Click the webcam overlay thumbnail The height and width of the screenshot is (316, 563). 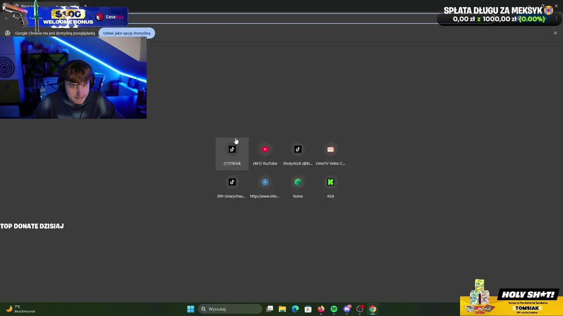tap(73, 78)
